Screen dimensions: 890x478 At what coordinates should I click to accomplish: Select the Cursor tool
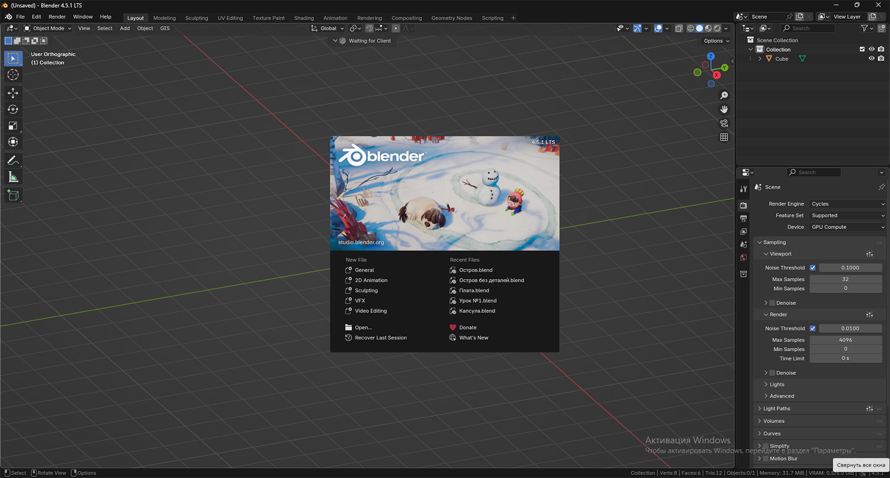pyautogui.click(x=13, y=75)
